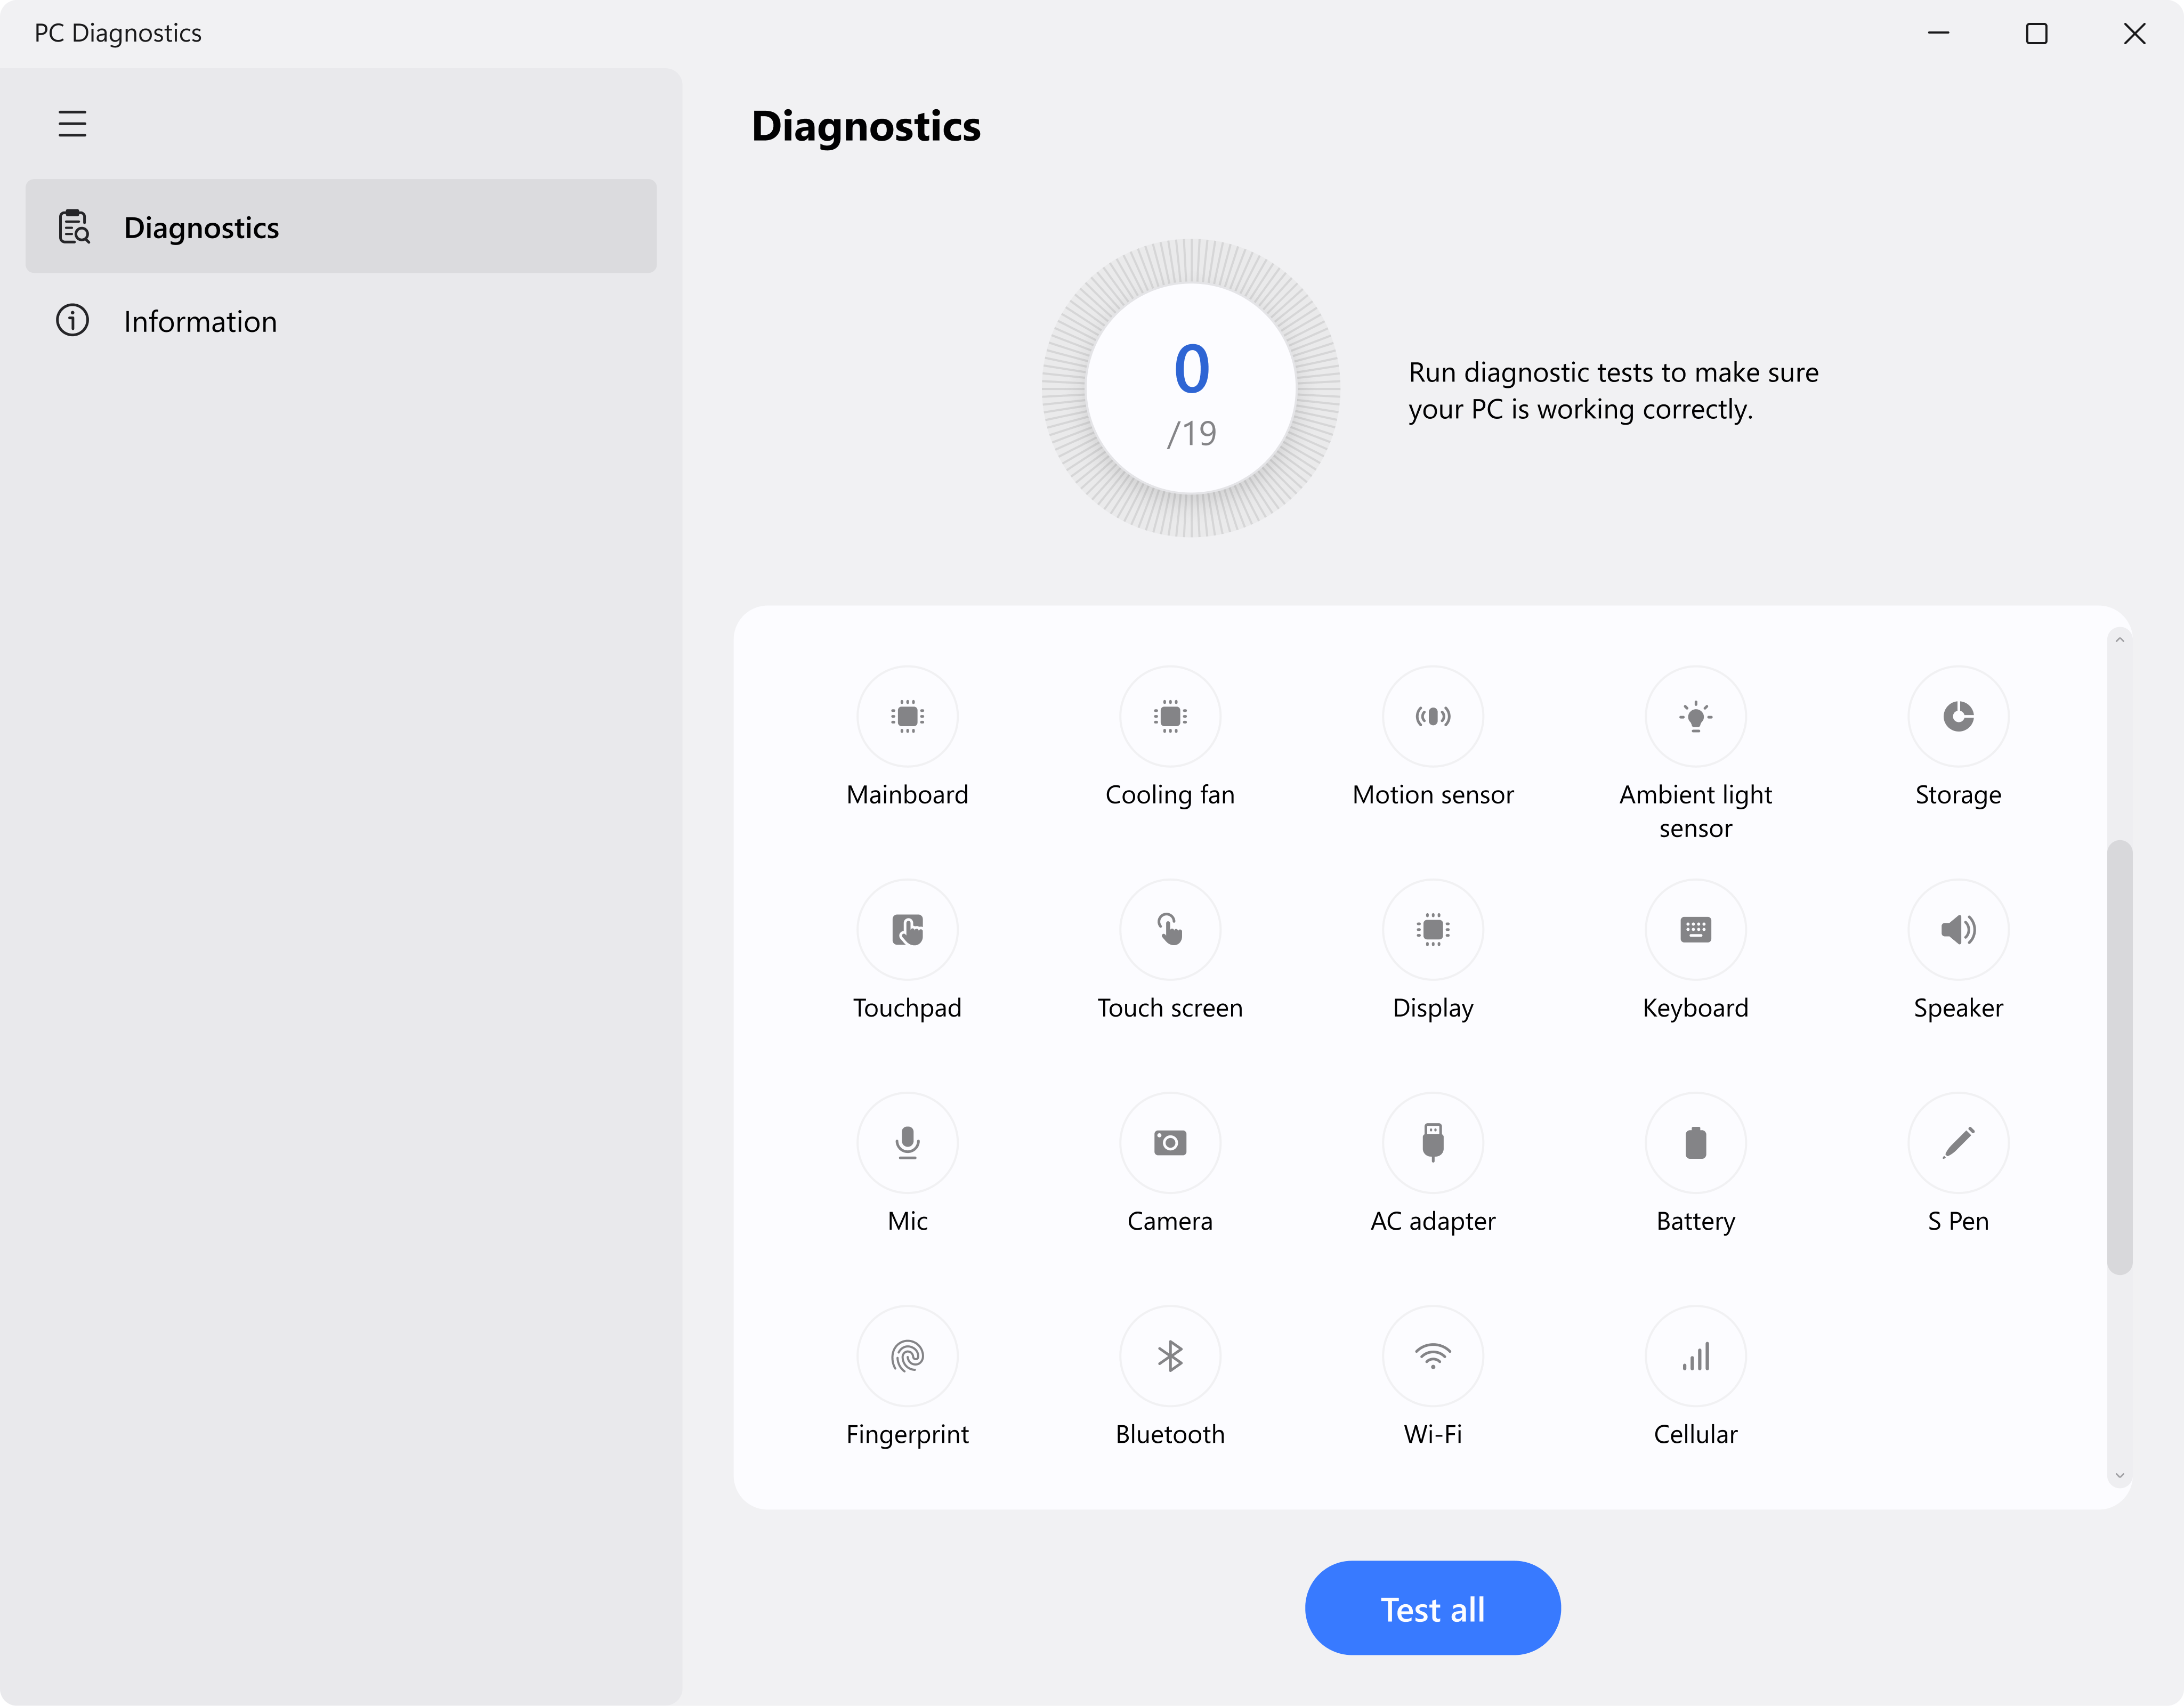
Task: Run the Fingerprint sensor test
Action: click(907, 1355)
